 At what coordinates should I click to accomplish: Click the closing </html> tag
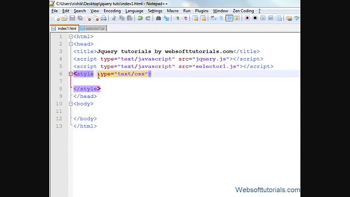(85, 126)
